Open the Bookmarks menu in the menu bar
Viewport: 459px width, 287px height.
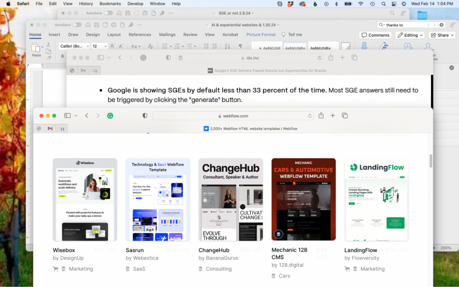coord(110,4)
